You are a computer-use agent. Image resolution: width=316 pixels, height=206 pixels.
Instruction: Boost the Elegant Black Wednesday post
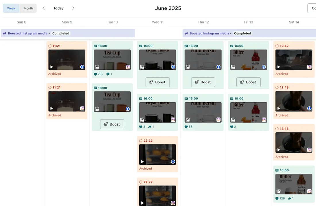point(157,82)
